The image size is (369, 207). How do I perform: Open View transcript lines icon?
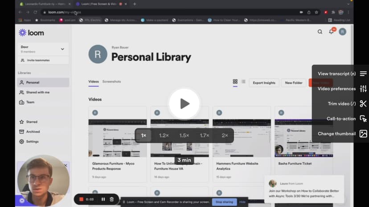[363, 74]
